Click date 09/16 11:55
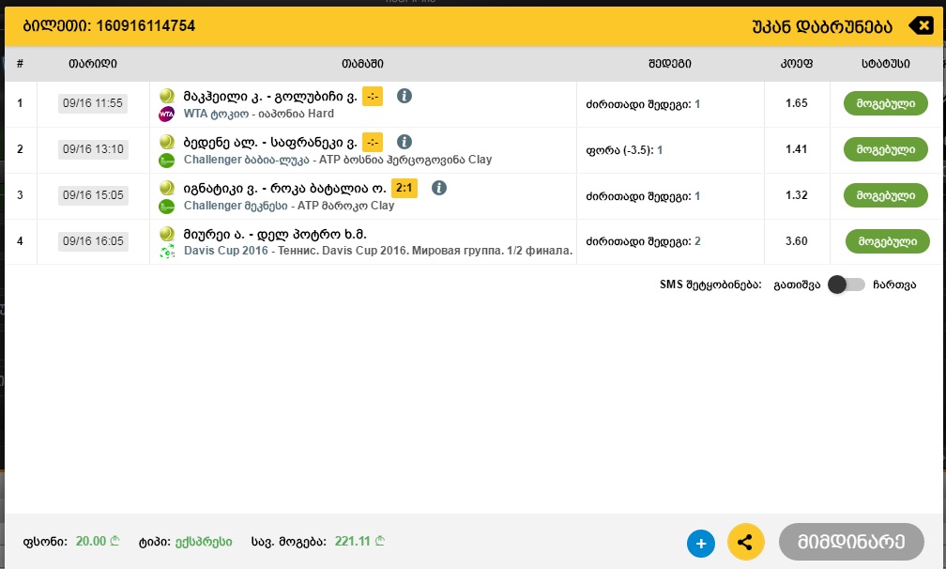The image size is (946, 569). [x=93, y=103]
